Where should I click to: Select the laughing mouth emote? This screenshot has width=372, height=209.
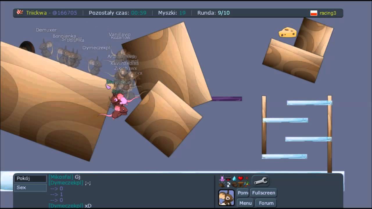[x=228, y=179]
